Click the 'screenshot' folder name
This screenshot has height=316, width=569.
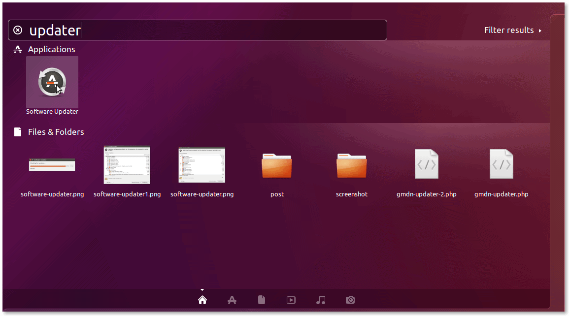[x=352, y=194]
